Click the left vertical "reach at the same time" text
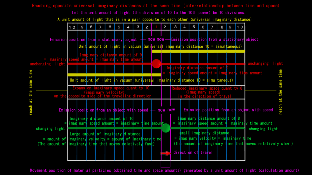The image size is (312, 175). tap(31, 92)
